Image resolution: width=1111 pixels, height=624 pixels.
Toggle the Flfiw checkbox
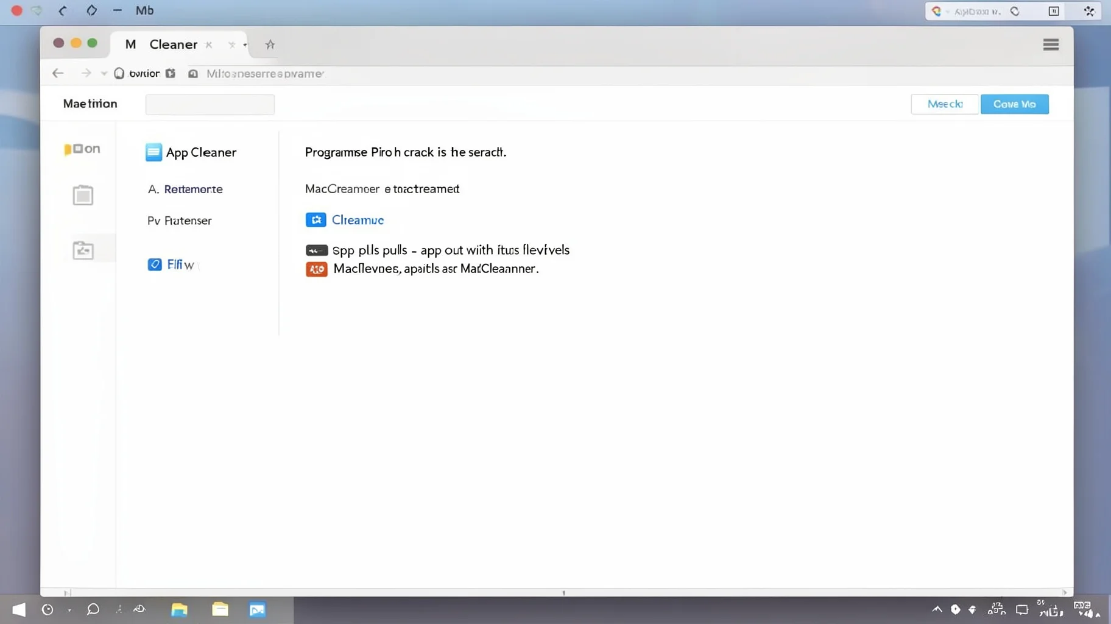point(155,264)
